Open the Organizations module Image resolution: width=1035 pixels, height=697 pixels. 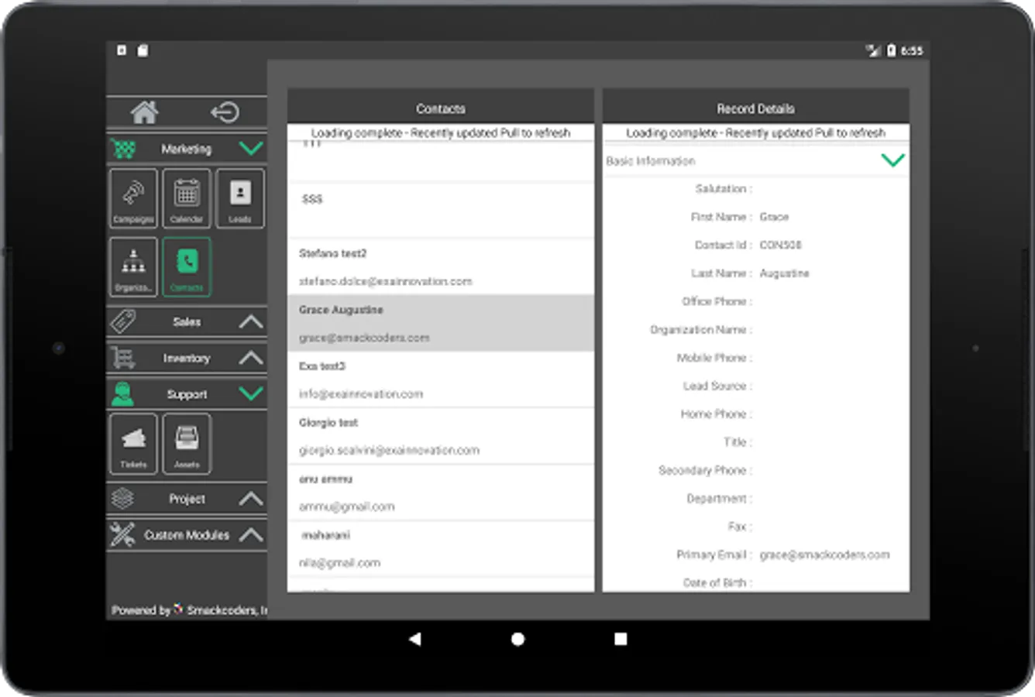point(133,267)
